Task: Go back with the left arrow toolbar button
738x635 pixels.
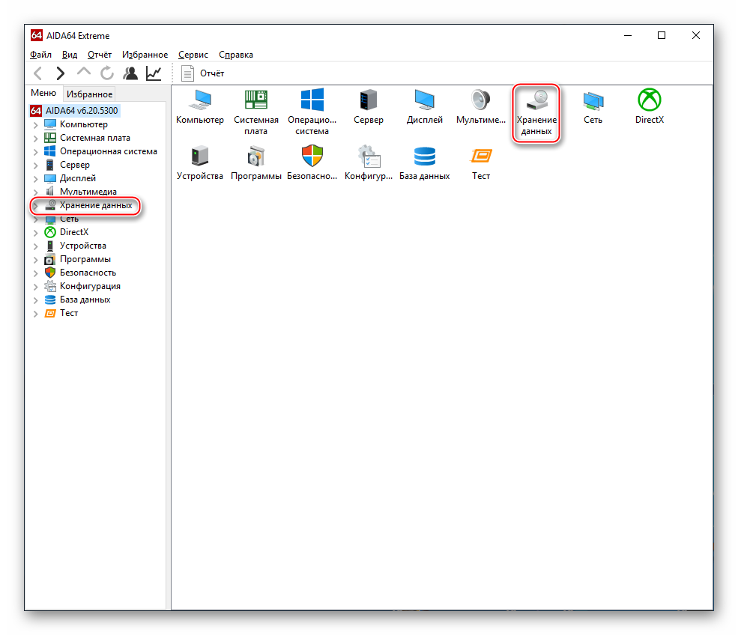Action: click(38, 73)
